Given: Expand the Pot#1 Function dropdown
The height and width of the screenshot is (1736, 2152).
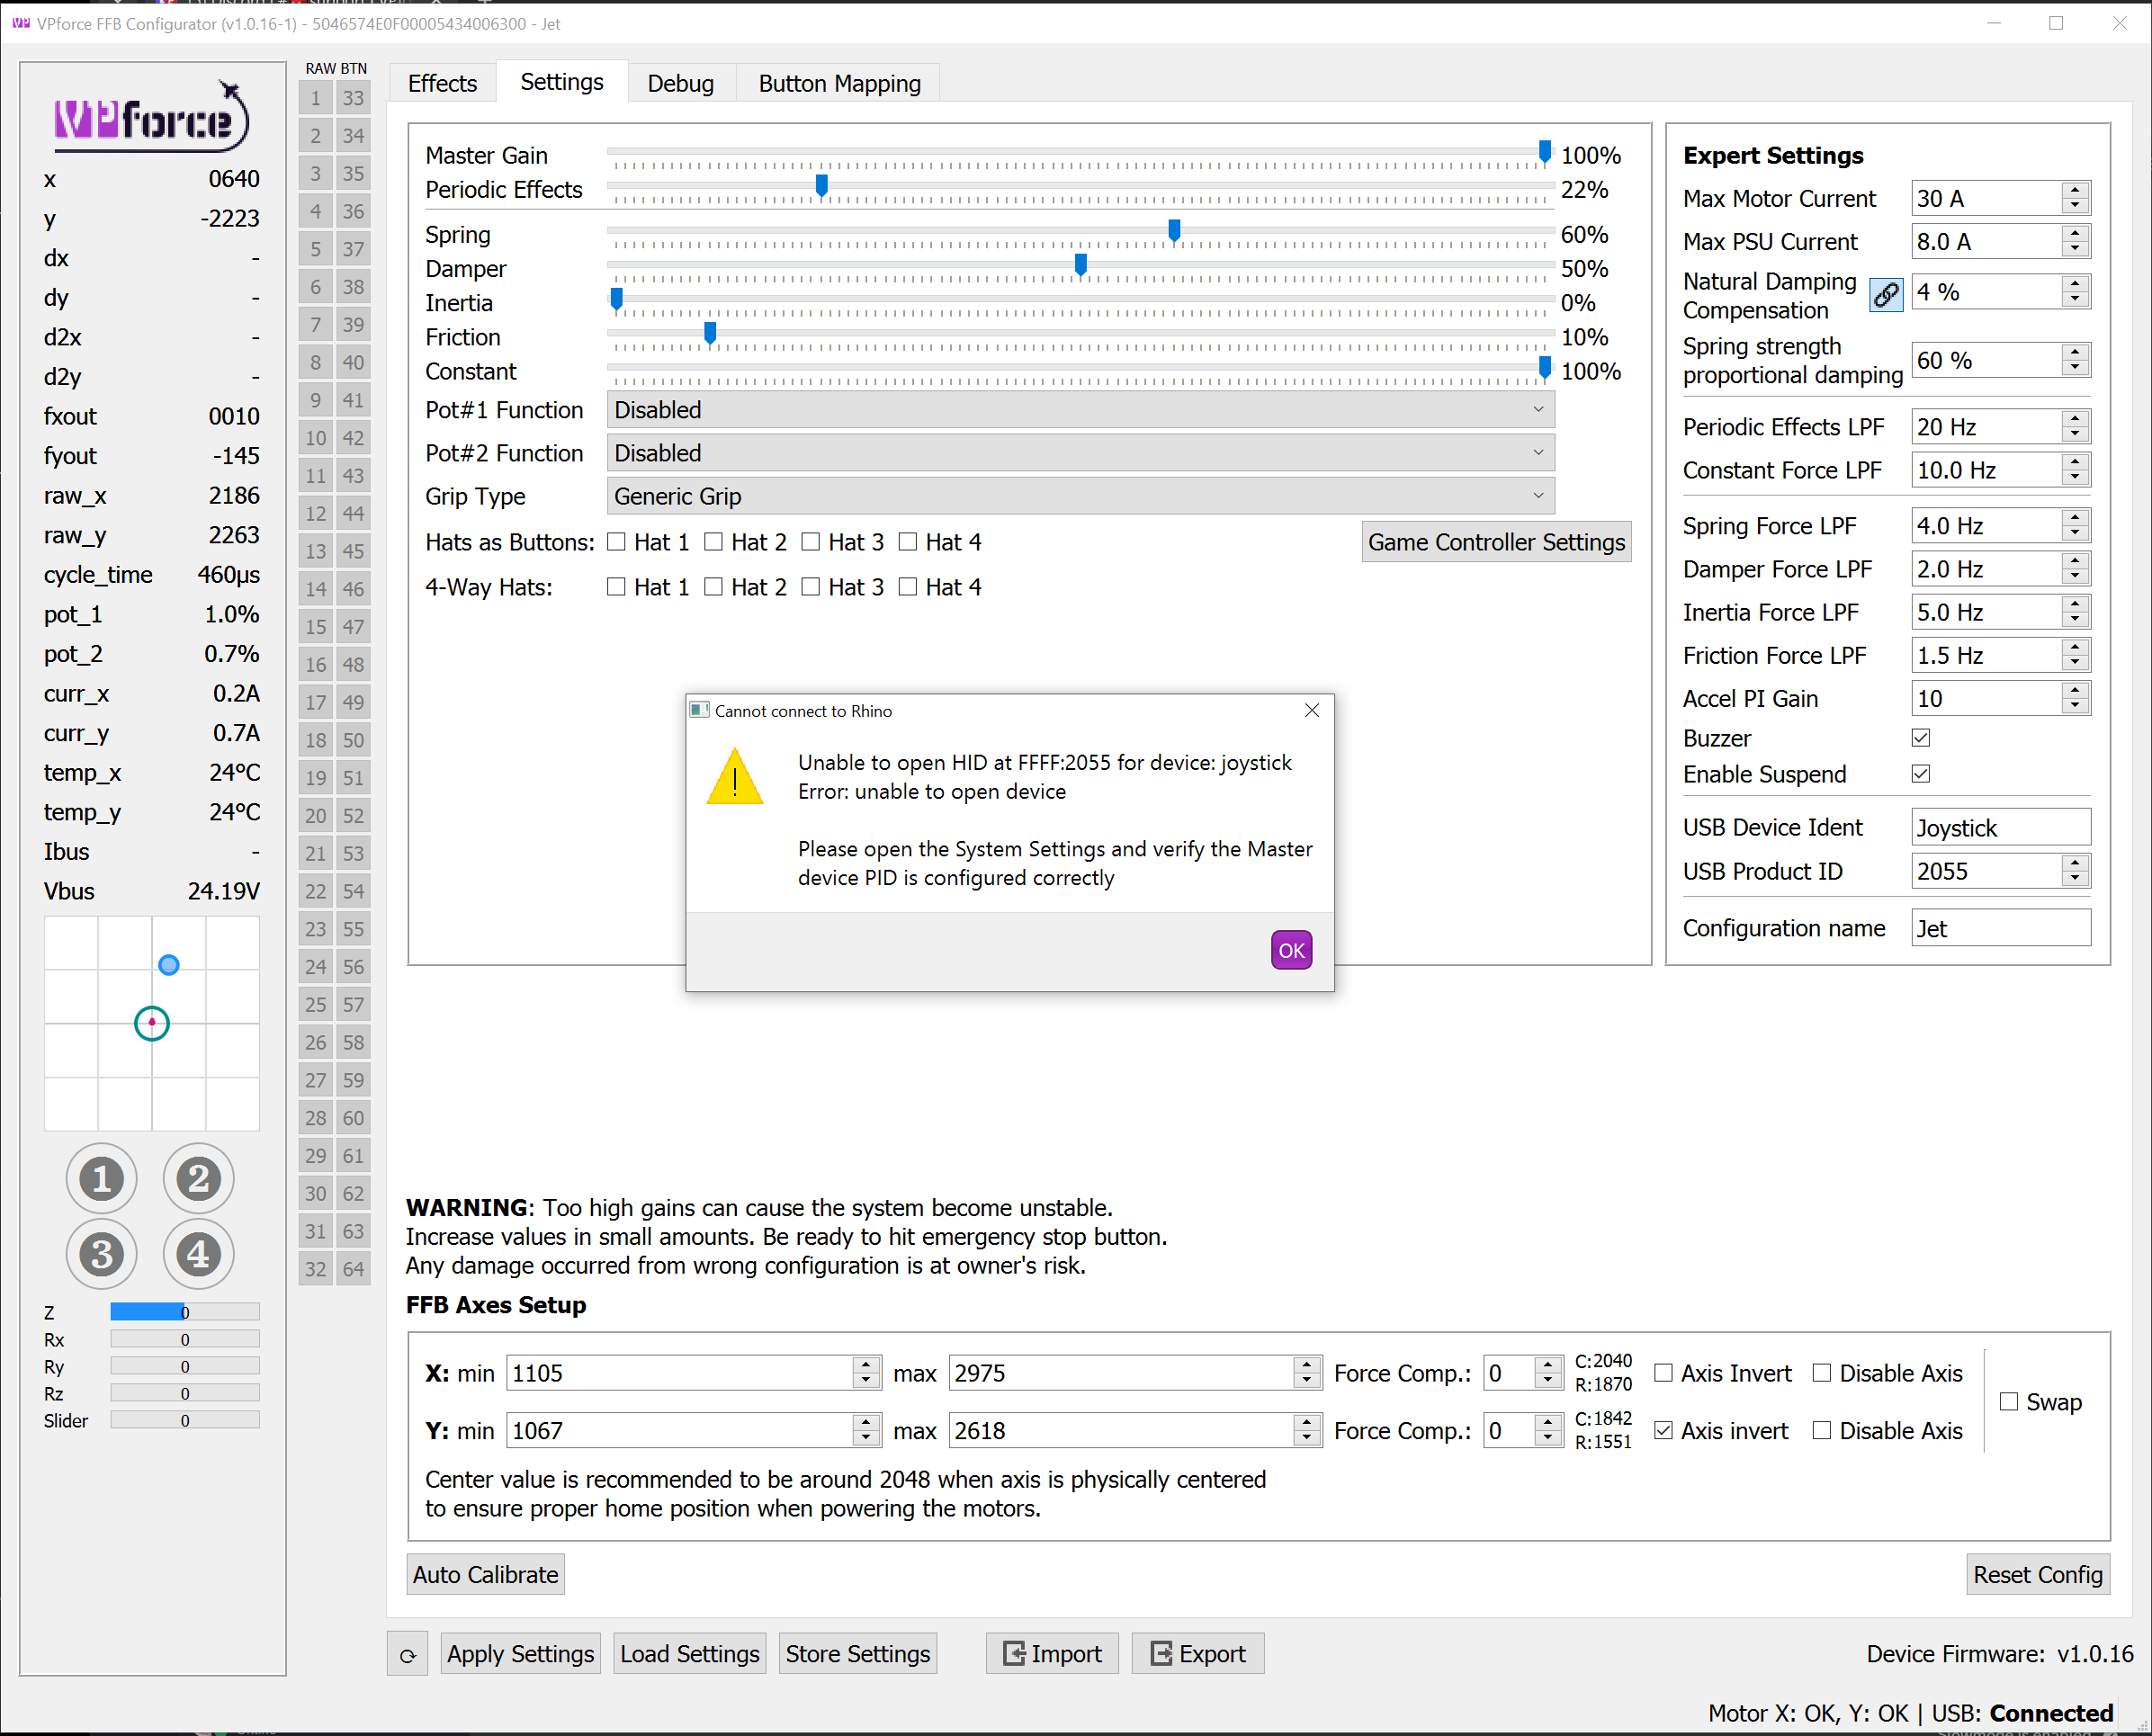Looking at the screenshot, I should click(1079, 410).
